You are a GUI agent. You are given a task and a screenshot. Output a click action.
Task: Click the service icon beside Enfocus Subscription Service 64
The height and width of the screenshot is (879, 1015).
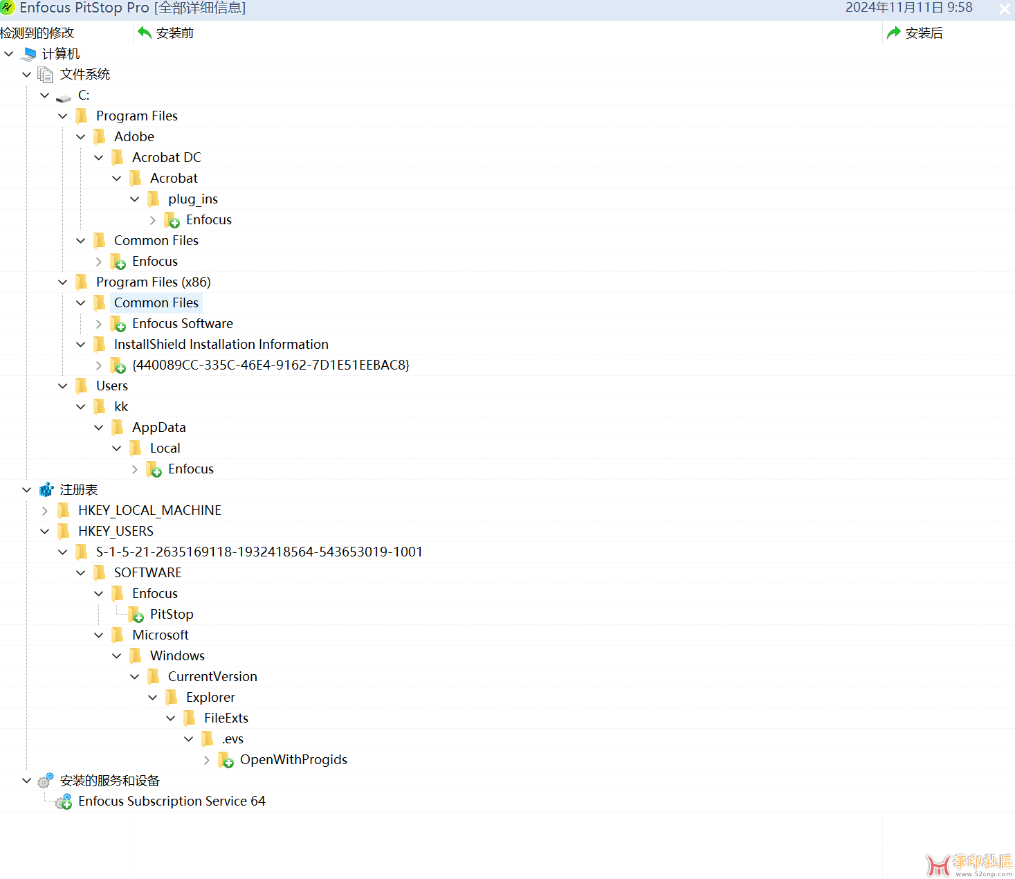[x=64, y=801]
